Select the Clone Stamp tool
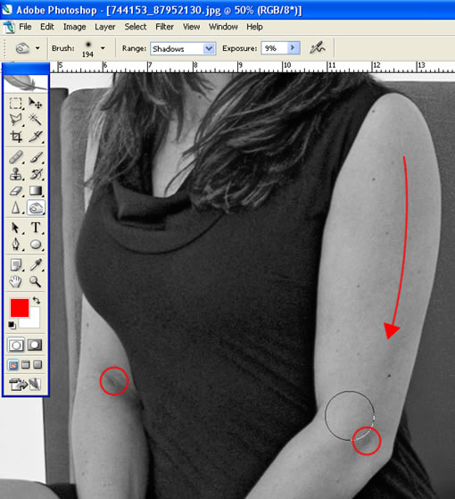Image resolution: width=455 pixels, height=499 pixels. (x=15, y=174)
